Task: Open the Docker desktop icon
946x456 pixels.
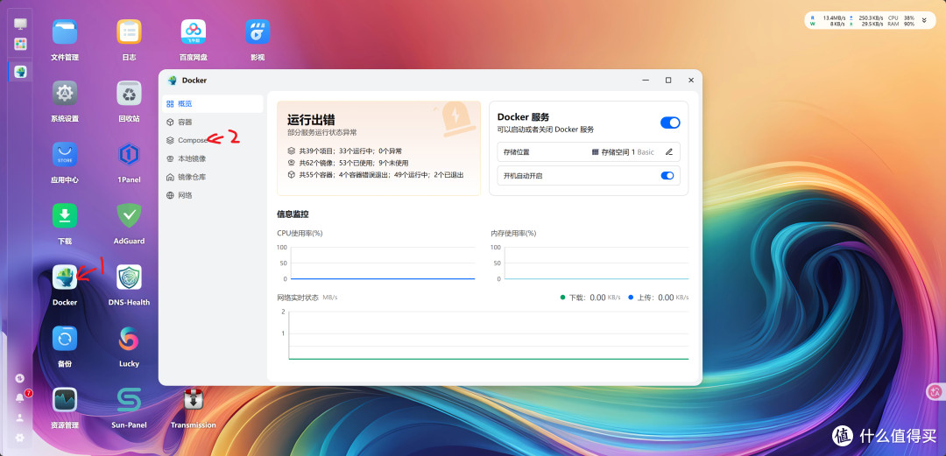Action: click(65, 277)
